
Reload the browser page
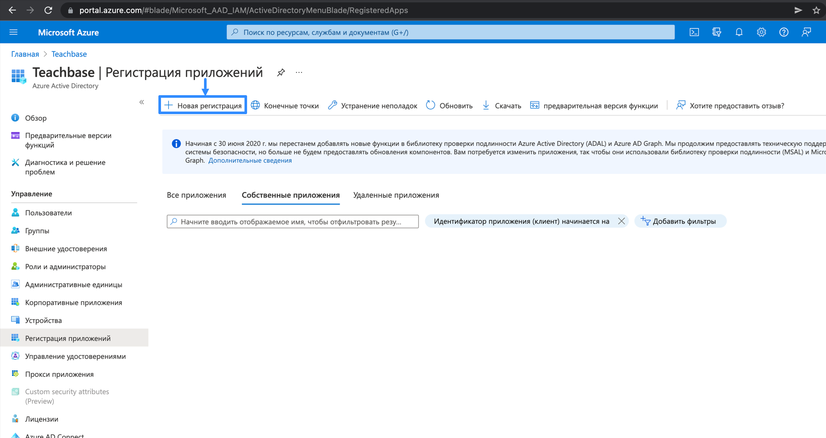(48, 10)
